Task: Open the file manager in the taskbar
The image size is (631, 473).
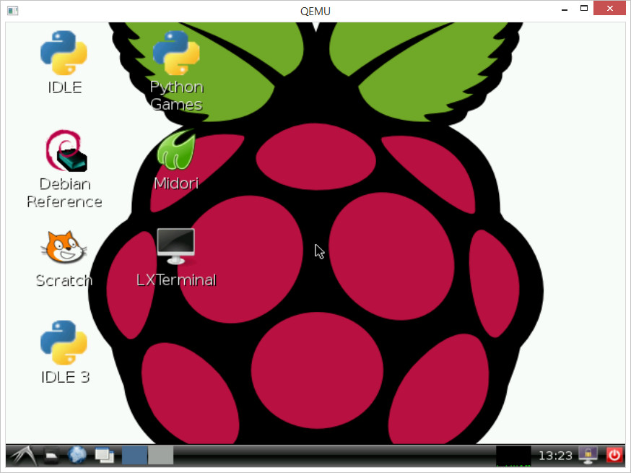Action: pos(51,456)
